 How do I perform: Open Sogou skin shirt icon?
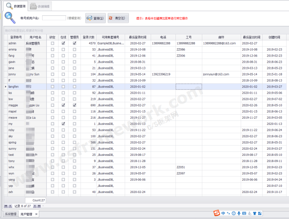point(255,213)
